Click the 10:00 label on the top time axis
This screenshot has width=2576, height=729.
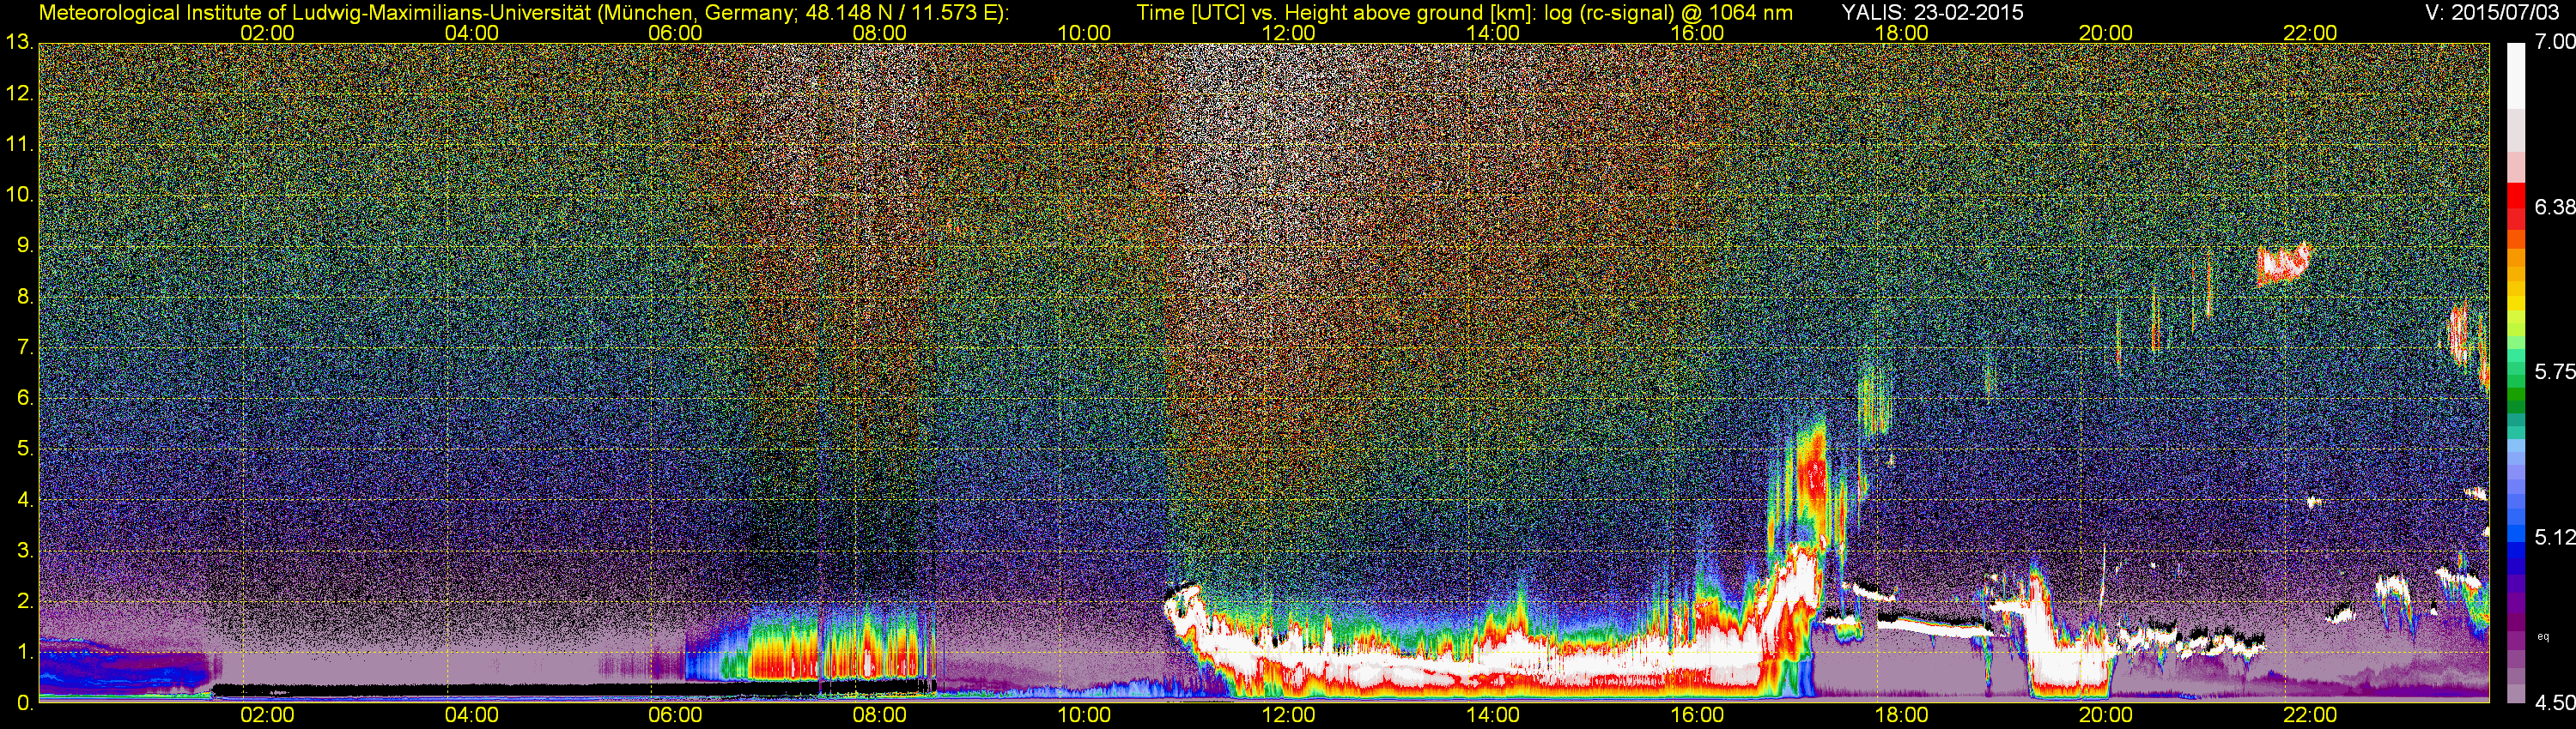1084,33
